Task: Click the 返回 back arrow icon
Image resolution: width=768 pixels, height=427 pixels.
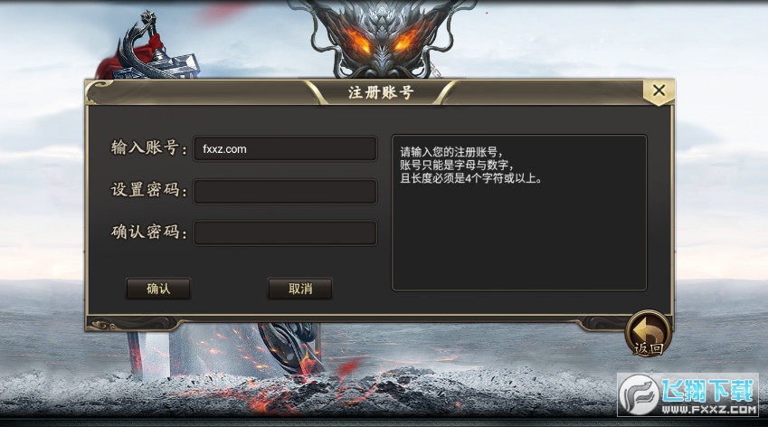Action: click(x=648, y=333)
